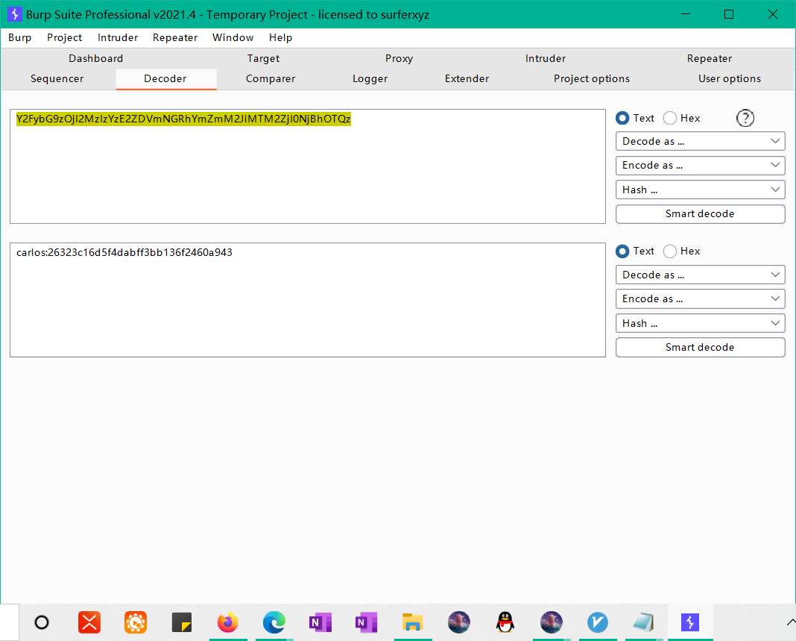Open the Cortana circle icon on taskbar
The height and width of the screenshot is (641, 796).
point(42,622)
